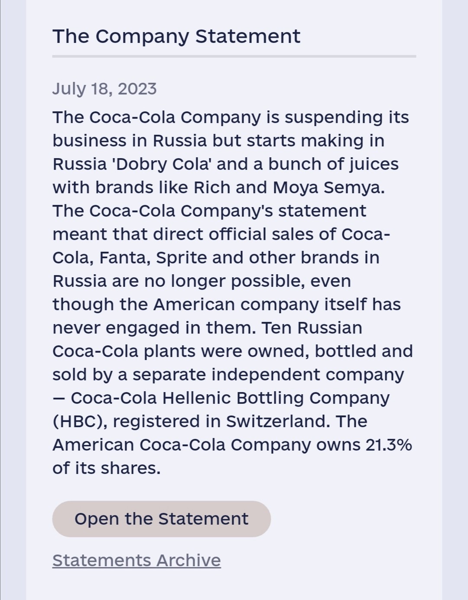Click the '21.3%' figure
Viewport: 468px width, 600px height.
(388, 445)
